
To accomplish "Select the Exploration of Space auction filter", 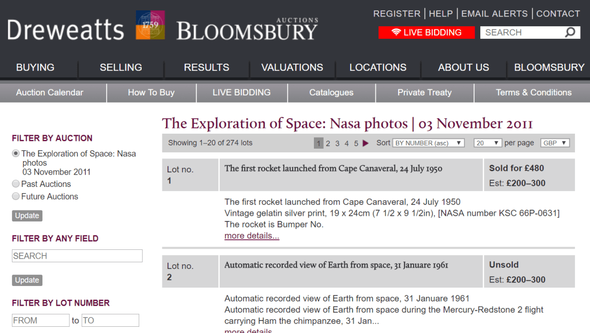I will pos(15,153).
